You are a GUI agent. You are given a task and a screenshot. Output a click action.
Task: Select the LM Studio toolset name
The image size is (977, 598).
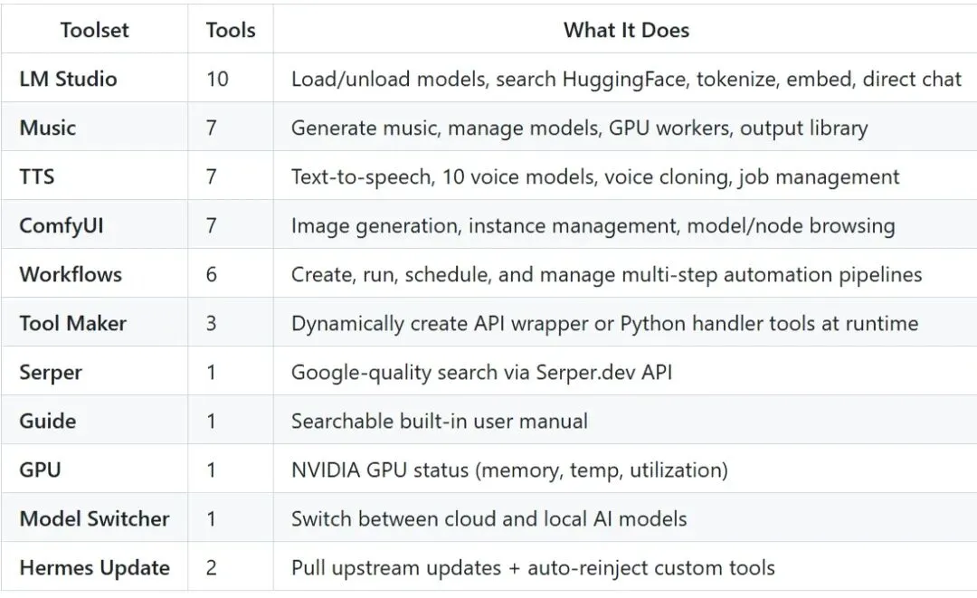[x=68, y=79]
